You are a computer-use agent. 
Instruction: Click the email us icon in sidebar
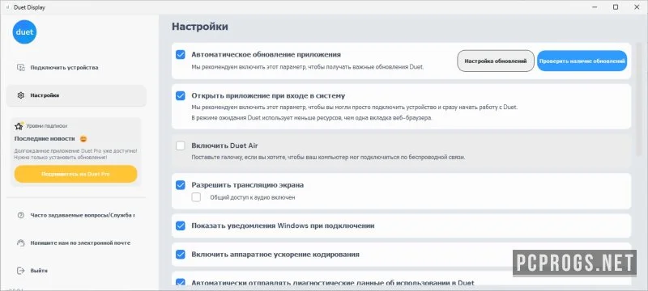click(21, 242)
